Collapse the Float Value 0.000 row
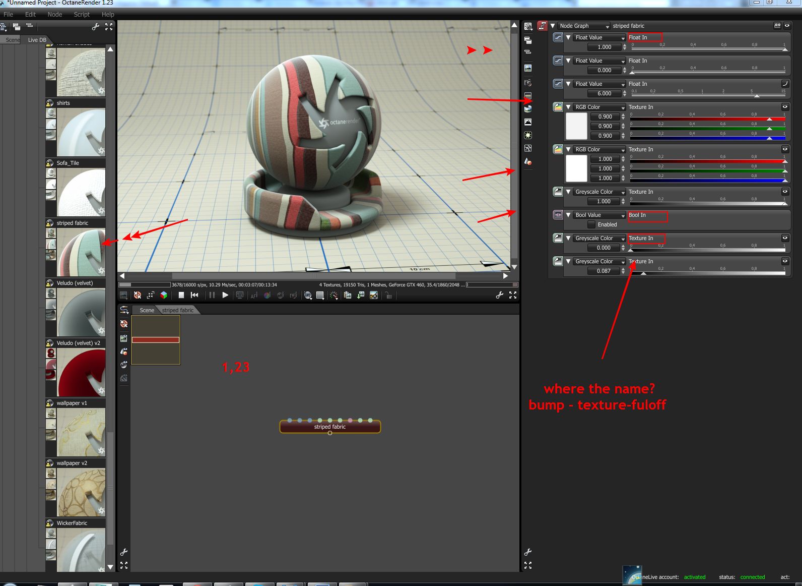The width and height of the screenshot is (802, 586). pos(568,61)
